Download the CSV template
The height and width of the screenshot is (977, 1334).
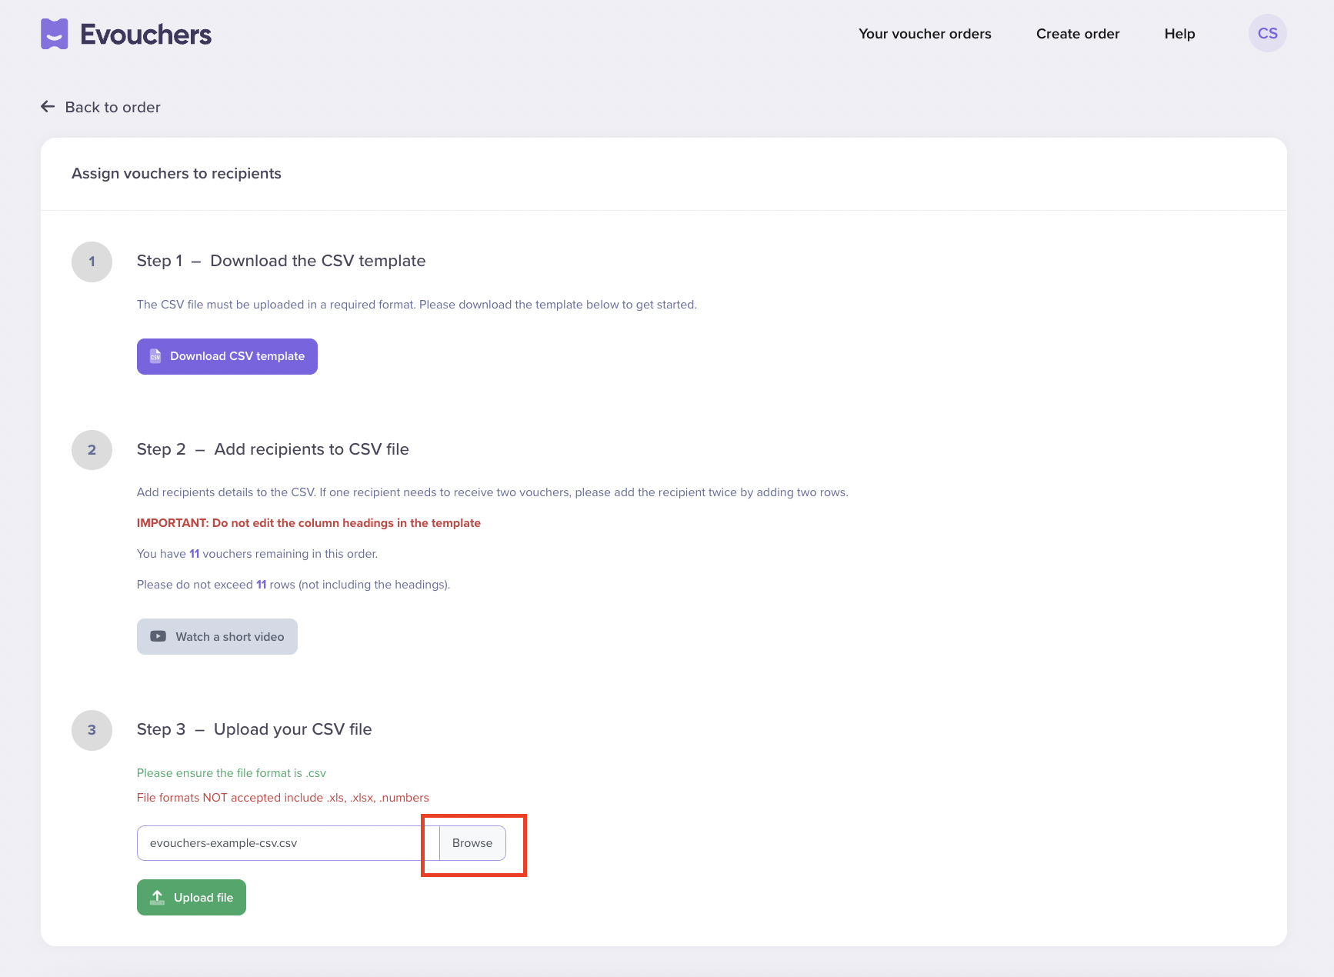tap(227, 356)
